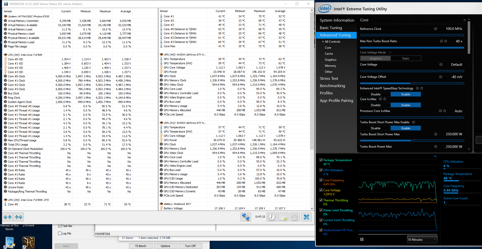Screen dimensions: 482x249
Task: Click HWiNFO blue X close sensors icon
Action: (x=306, y=217)
